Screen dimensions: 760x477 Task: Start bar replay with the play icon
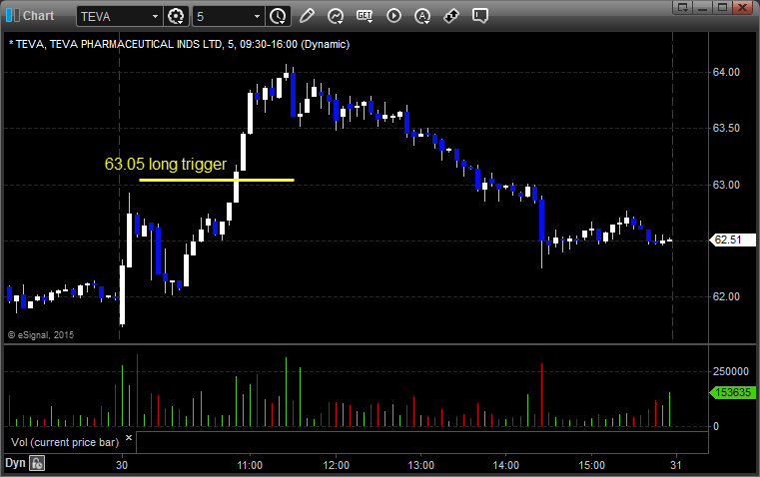[394, 16]
